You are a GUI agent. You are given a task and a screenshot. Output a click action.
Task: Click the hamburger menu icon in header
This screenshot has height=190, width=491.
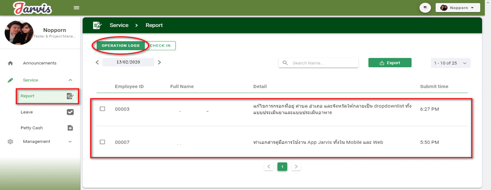point(76,8)
